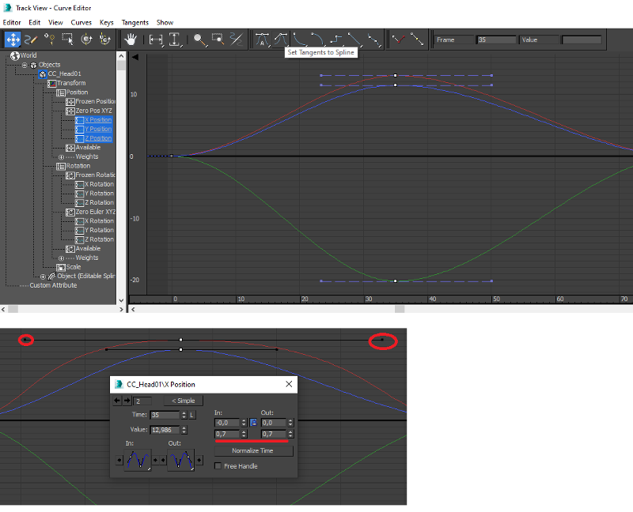Toggle the time lock L button
This screenshot has width=633, height=512.
[x=192, y=415]
